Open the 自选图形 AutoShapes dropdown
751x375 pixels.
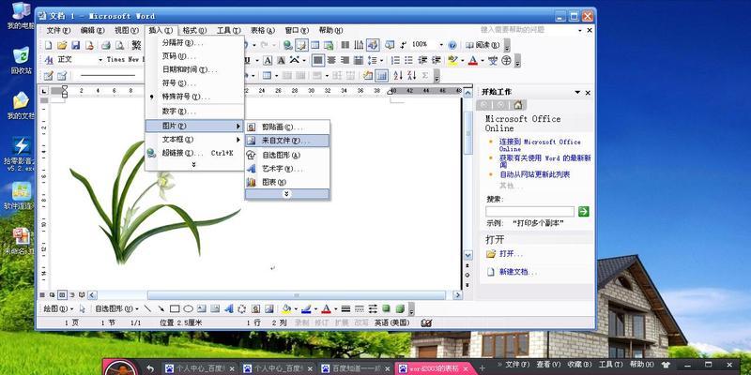point(116,308)
